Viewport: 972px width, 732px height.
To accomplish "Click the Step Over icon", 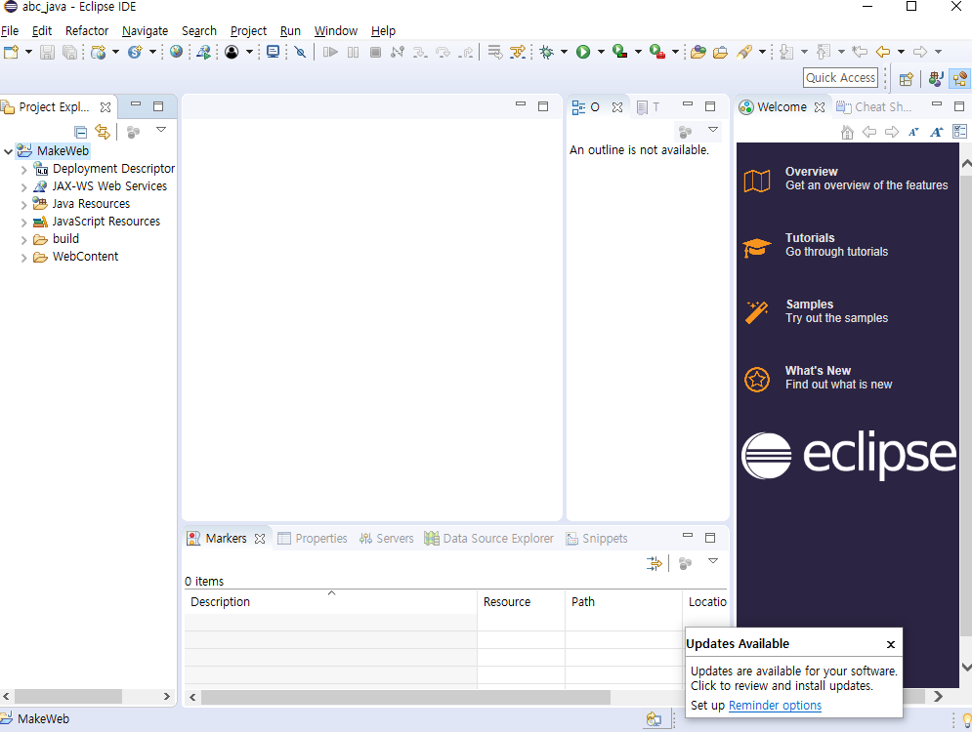I will click(443, 52).
